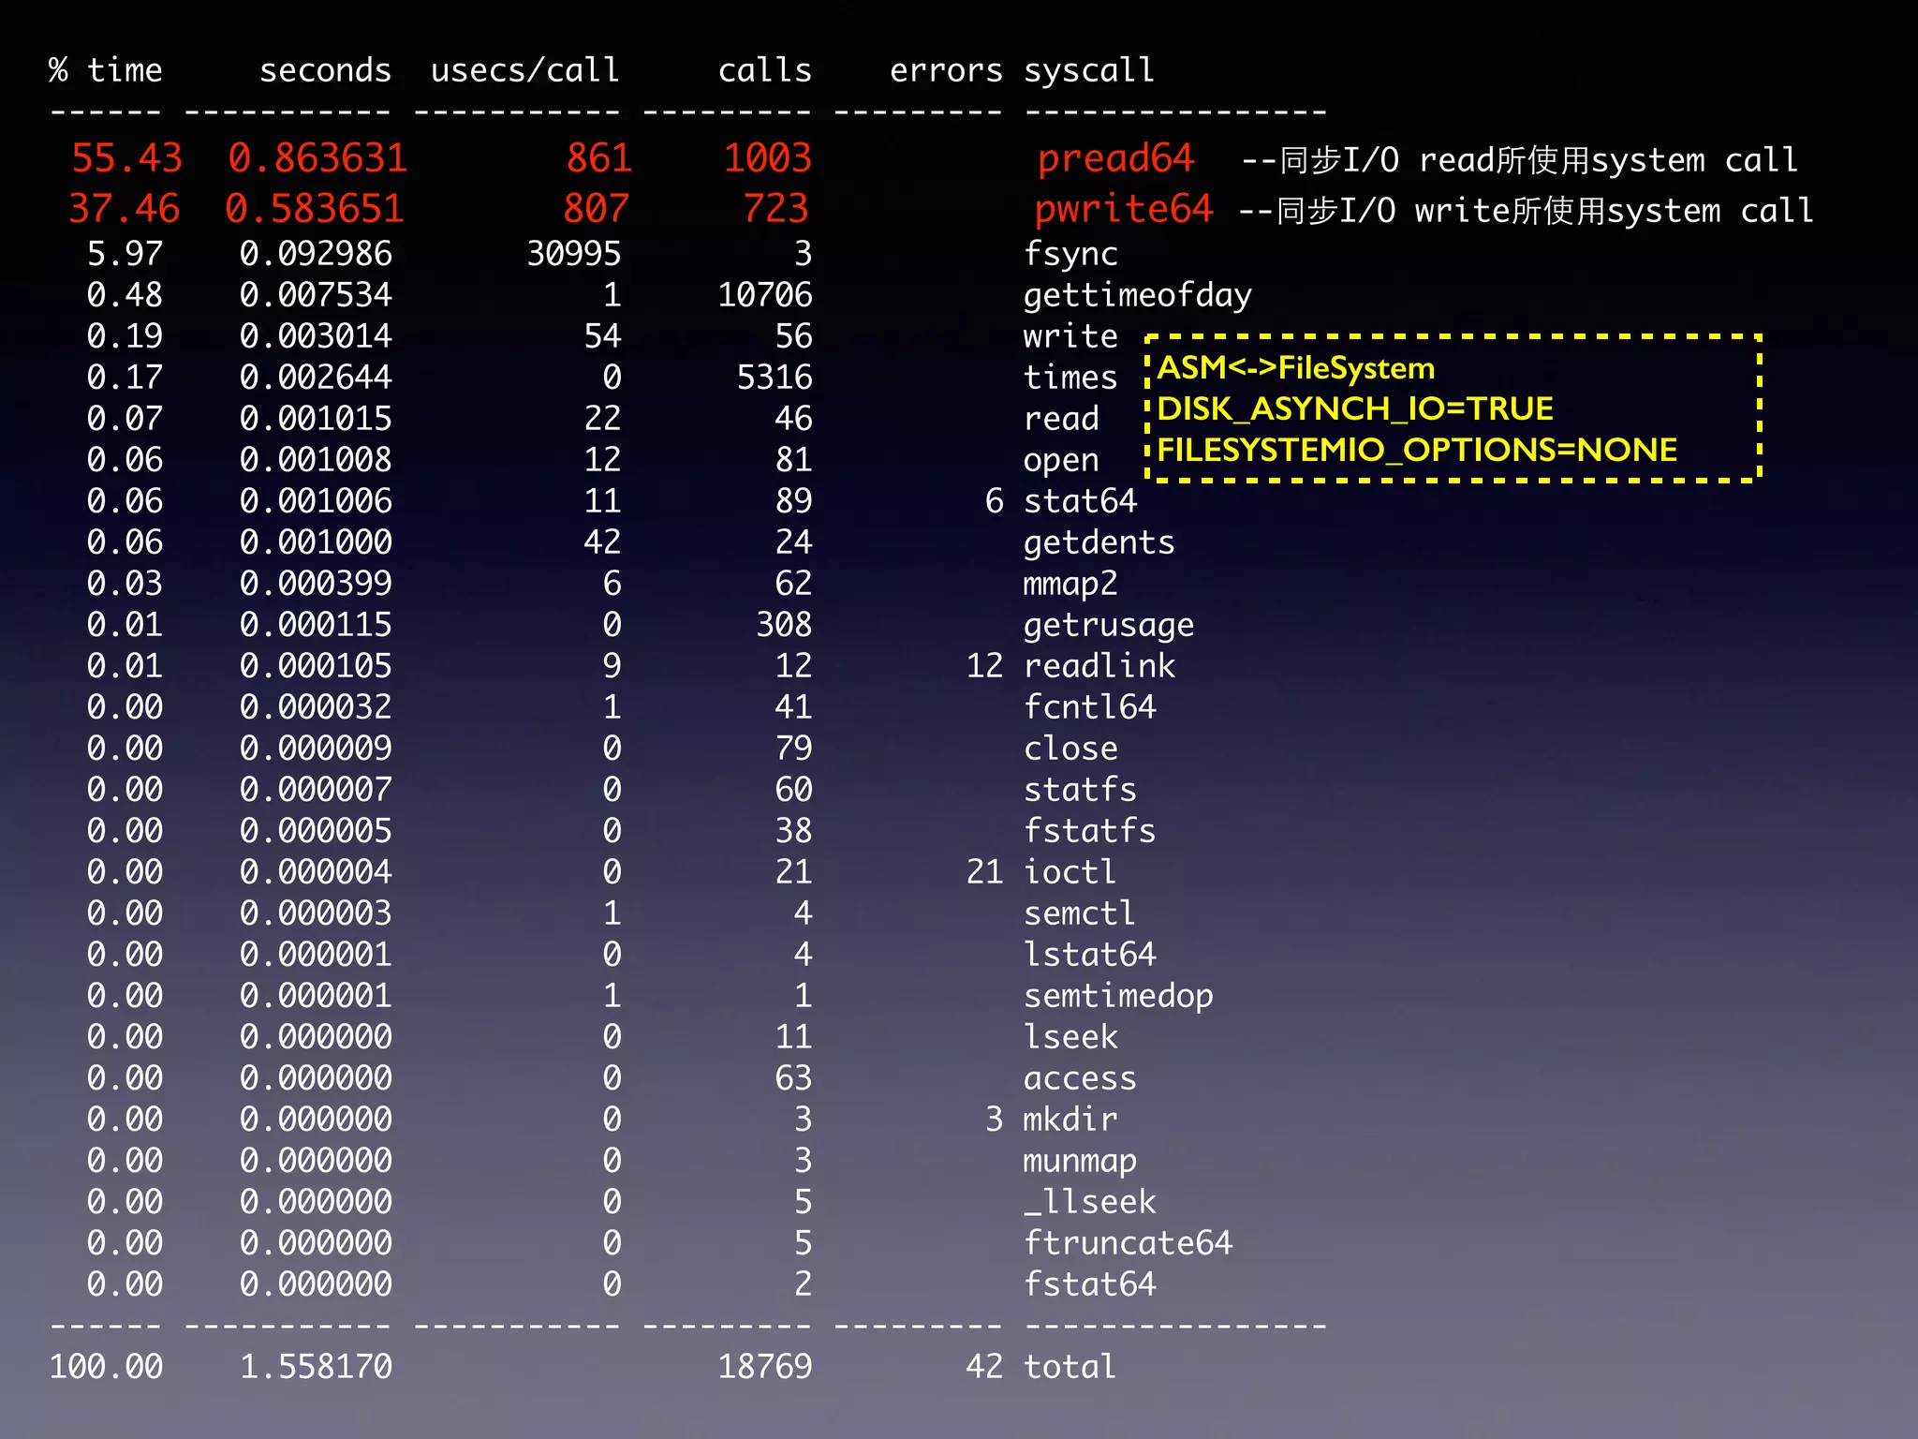Click the seconds value 0.007534
The width and height of the screenshot is (1918, 1439).
(316, 295)
